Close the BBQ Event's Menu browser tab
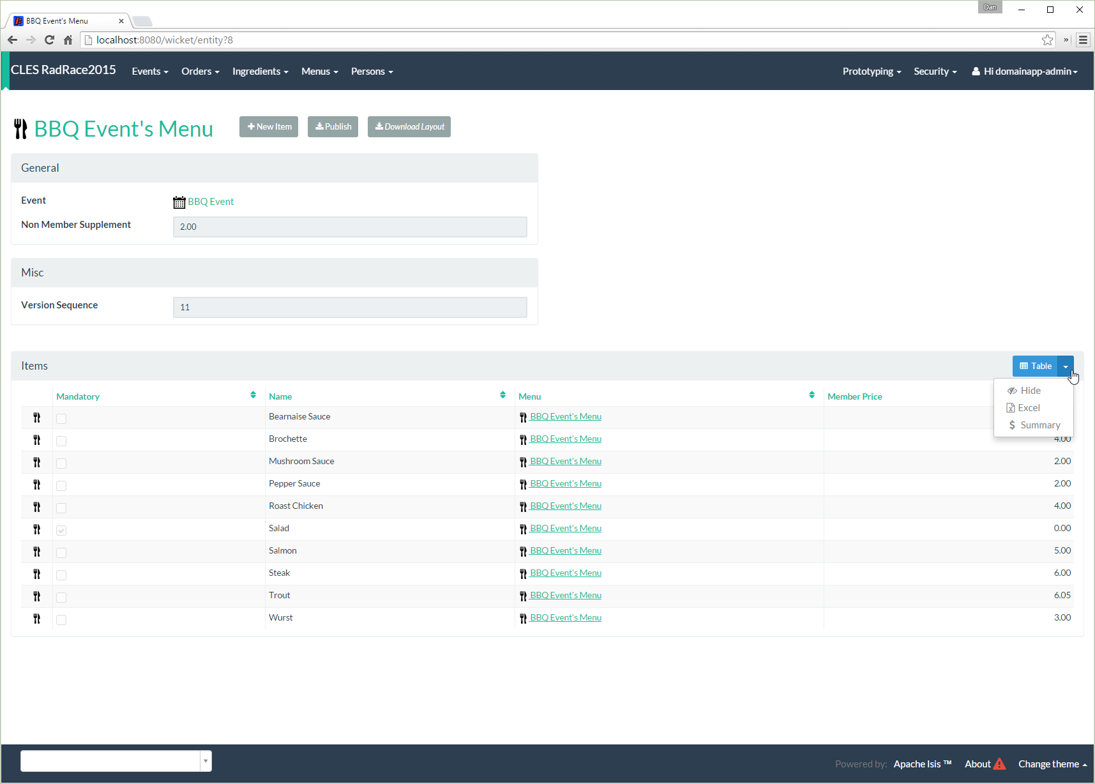This screenshot has height=784, width=1095. (x=121, y=21)
